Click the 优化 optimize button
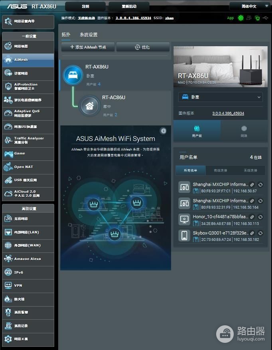The width and height of the screenshot is (272, 350). [x=143, y=47]
